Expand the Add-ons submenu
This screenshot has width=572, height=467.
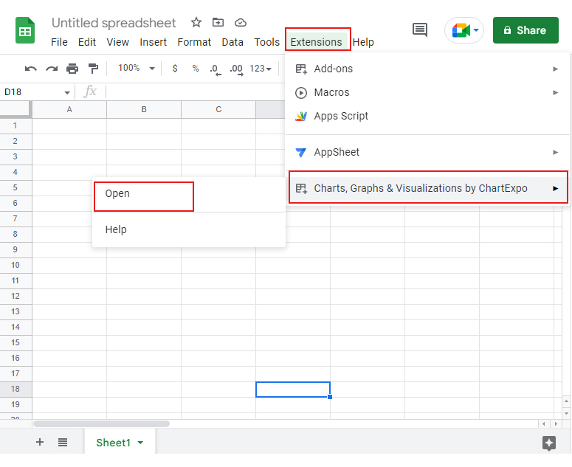pyautogui.click(x=427, y=69)
